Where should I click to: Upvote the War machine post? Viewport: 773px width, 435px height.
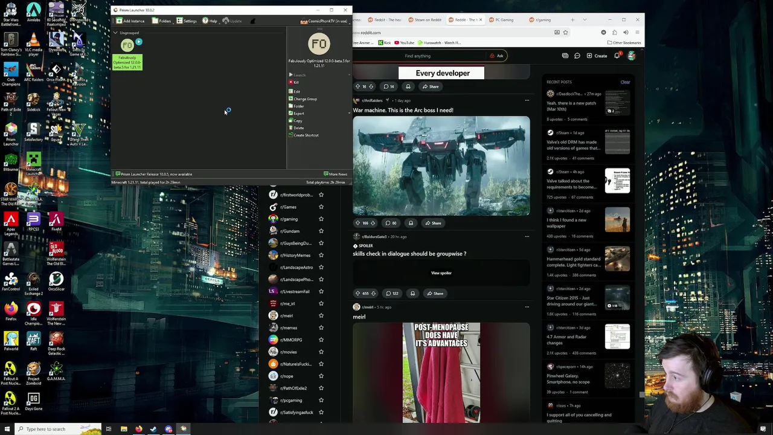pyautogui.click(x=358, y=223)
